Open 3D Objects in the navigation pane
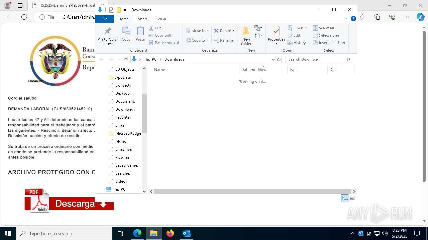 click(125, 69)
